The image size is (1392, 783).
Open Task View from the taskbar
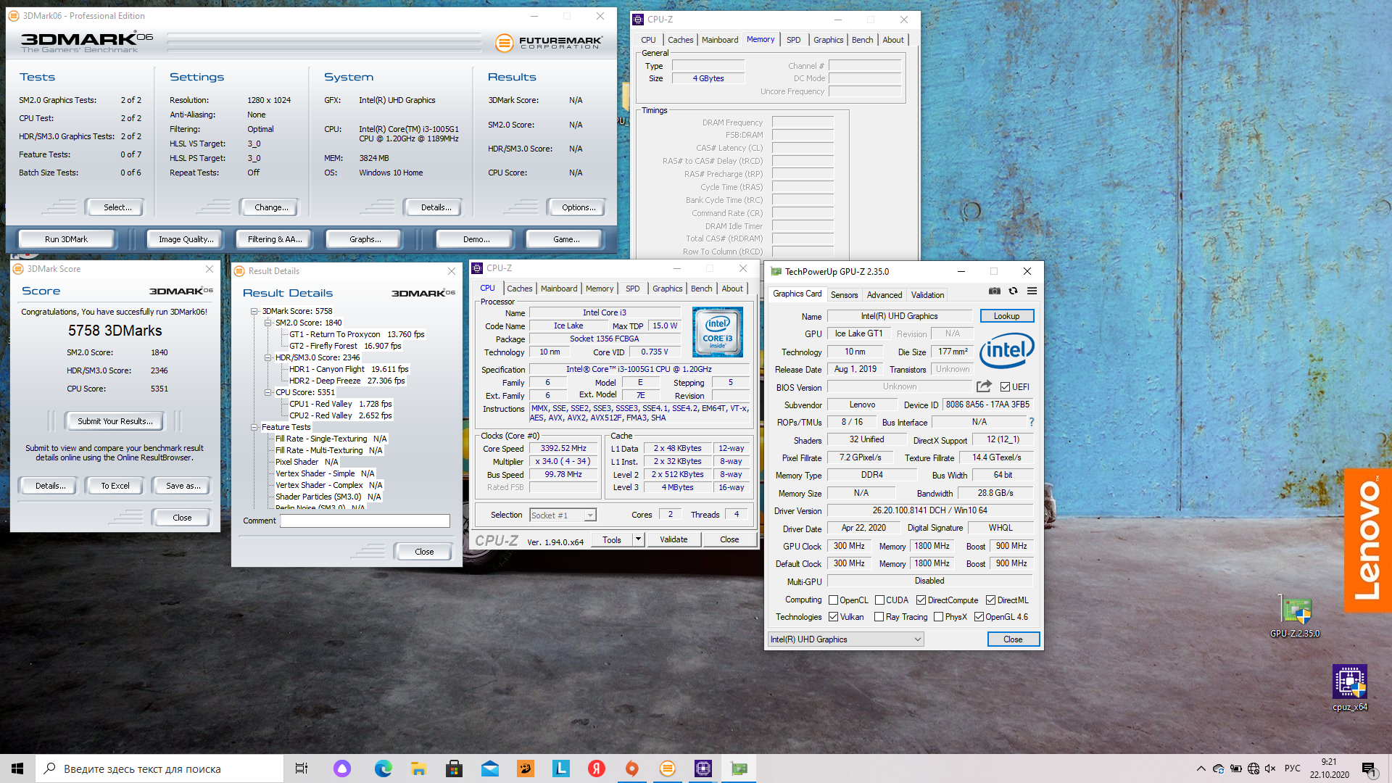point(302,768)
